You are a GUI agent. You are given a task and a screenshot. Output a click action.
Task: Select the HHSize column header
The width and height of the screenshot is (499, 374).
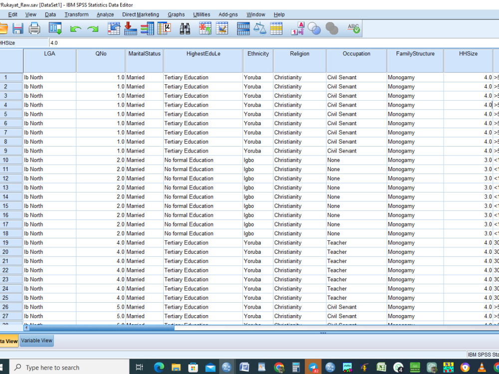468,60
